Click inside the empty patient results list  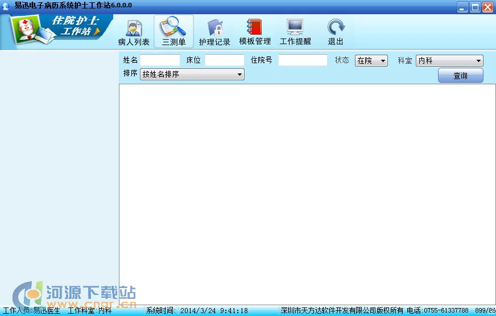[x=307, y=194]
